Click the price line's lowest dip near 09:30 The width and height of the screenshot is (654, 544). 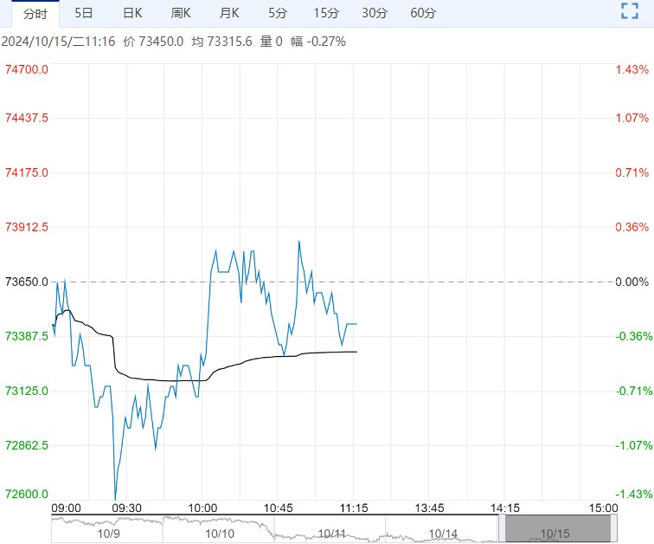[114, 499]
